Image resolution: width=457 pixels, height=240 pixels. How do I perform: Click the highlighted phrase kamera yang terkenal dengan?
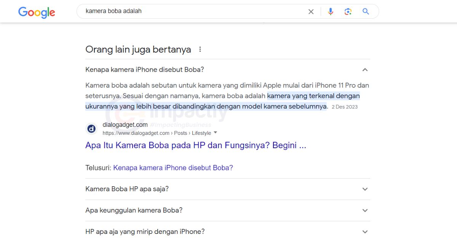(313, 96)
